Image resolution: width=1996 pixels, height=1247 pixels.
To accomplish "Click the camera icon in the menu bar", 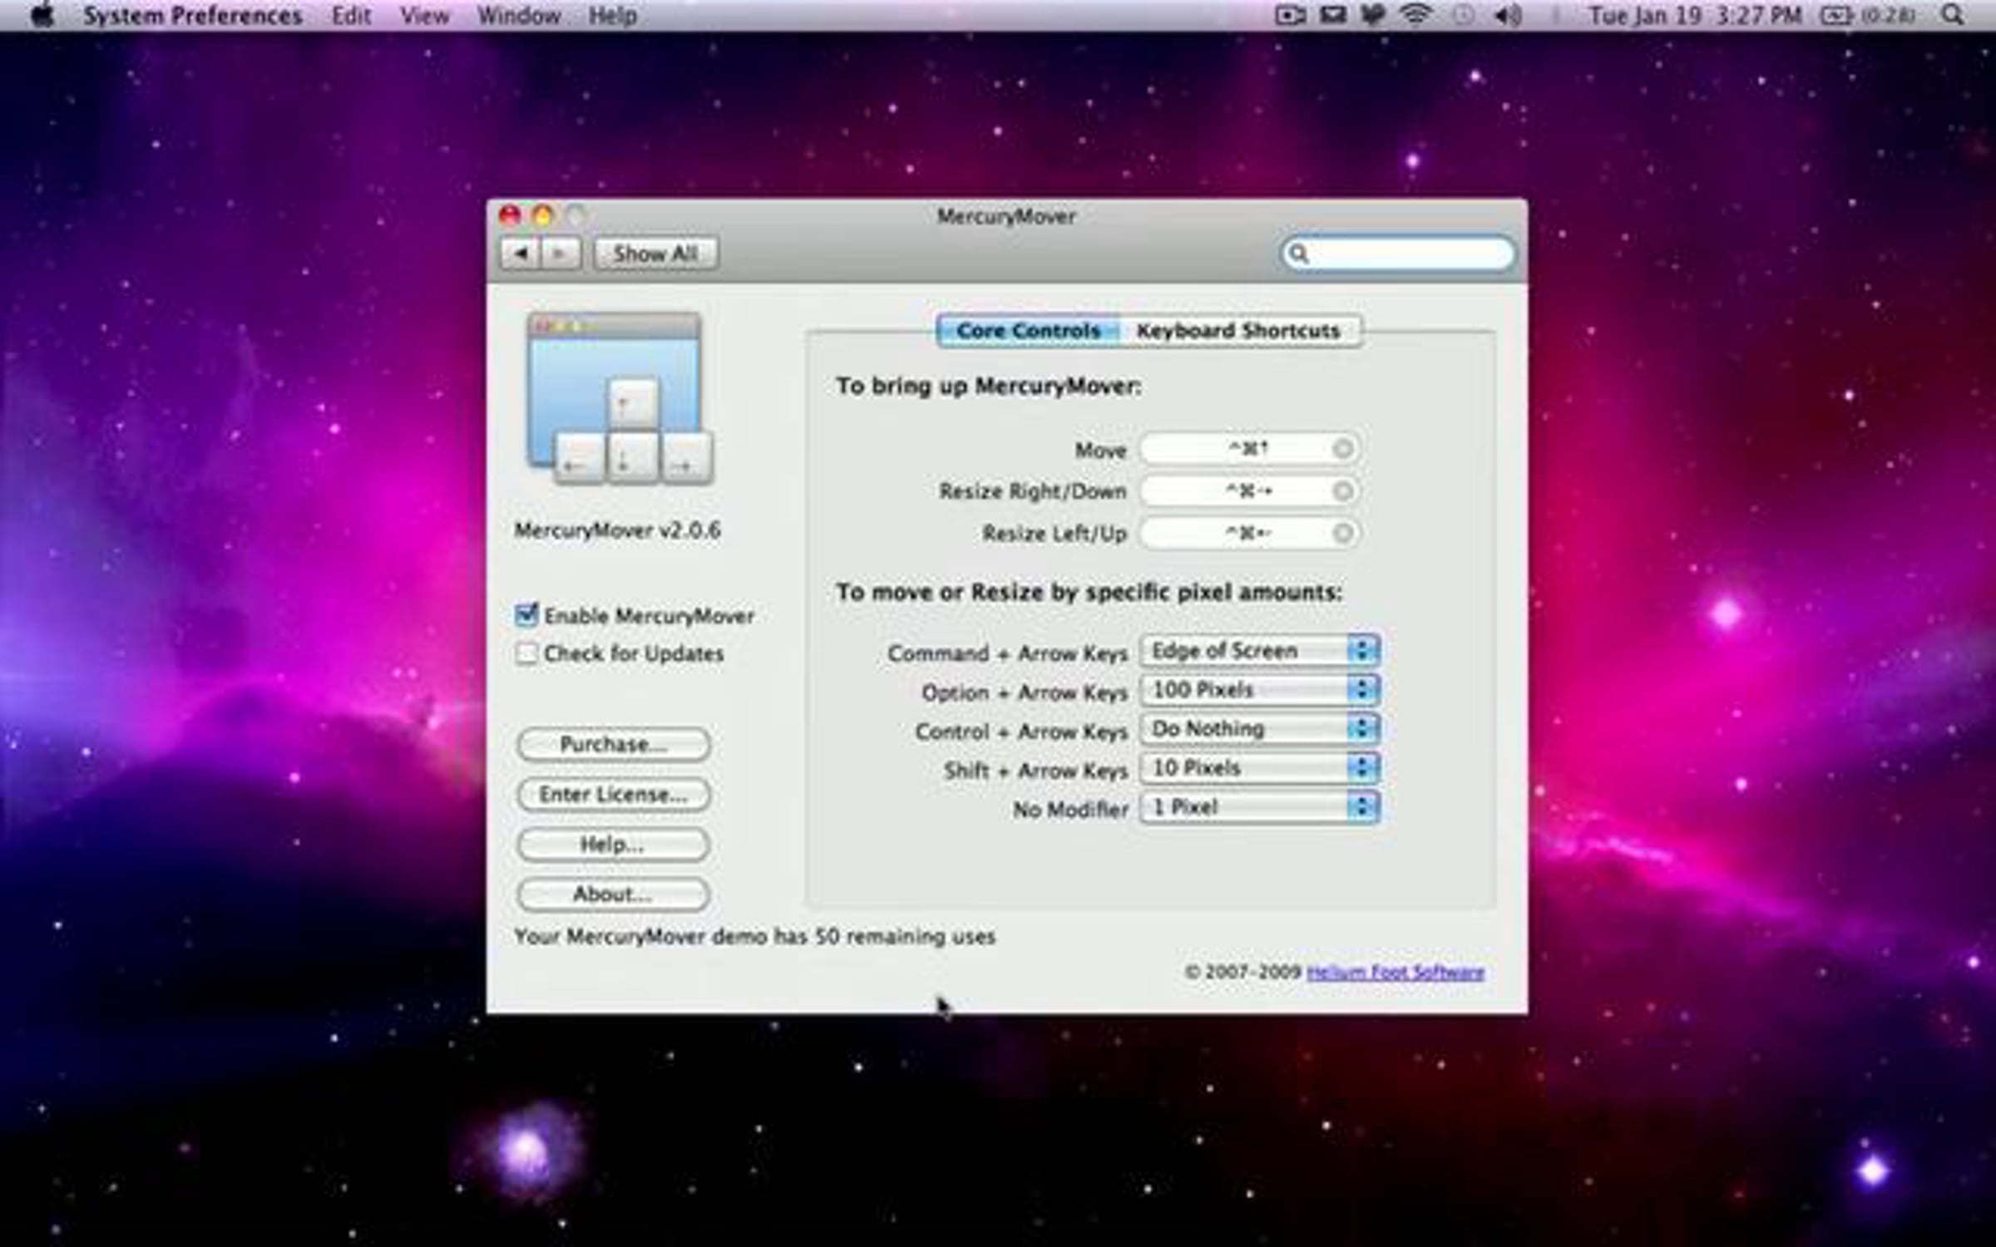I will click(1290, 15).
